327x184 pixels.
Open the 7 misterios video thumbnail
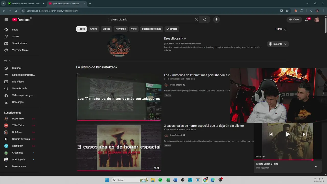coord(119,97)
